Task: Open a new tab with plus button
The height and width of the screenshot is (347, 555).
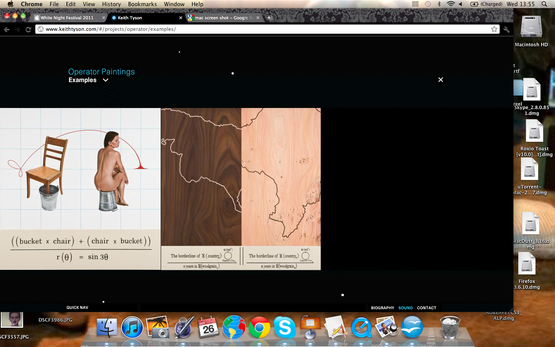Action: (269, 18)
